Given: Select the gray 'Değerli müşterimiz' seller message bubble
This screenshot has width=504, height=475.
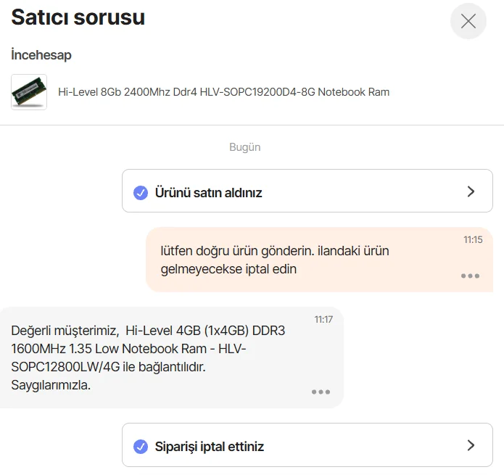Looking at the screenshot, I should (172, 358).
